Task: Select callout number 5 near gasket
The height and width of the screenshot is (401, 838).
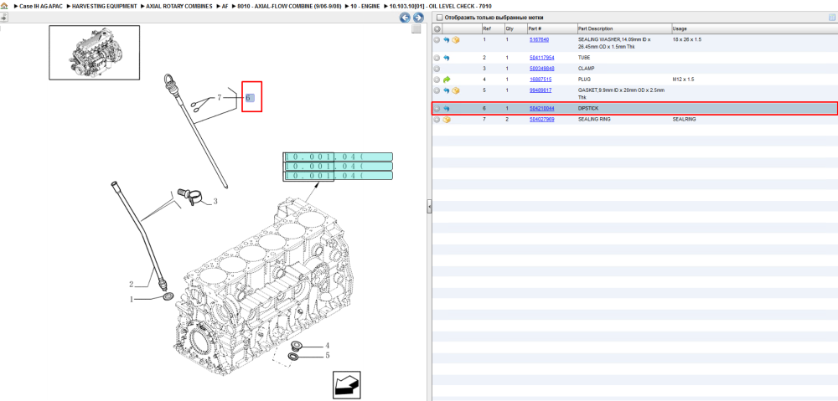Action: [328, 355]
